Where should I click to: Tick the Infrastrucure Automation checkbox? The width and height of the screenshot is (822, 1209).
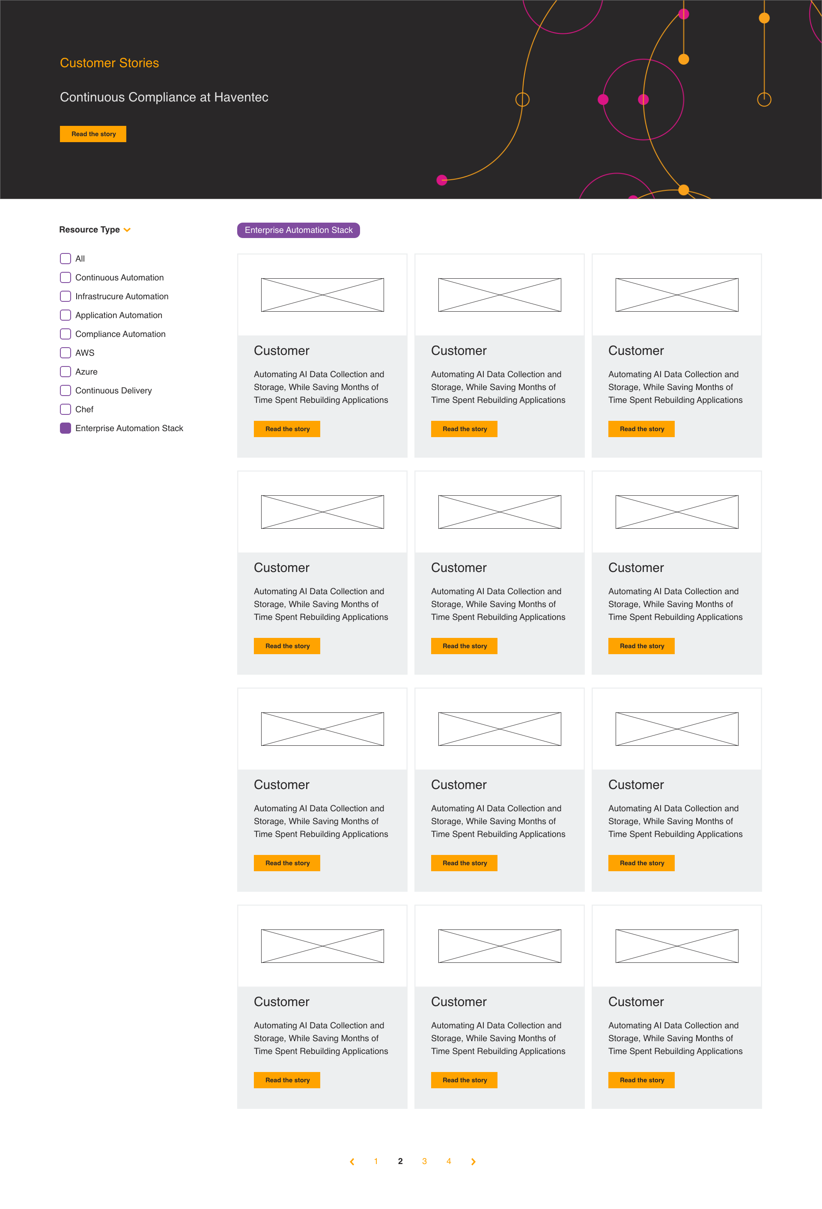(x=66, y=296)
